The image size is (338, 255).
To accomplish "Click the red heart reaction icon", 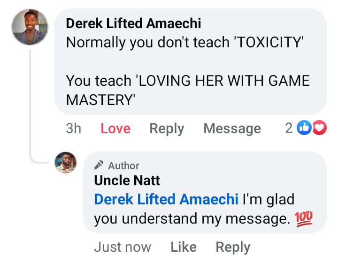I will 319,128.
